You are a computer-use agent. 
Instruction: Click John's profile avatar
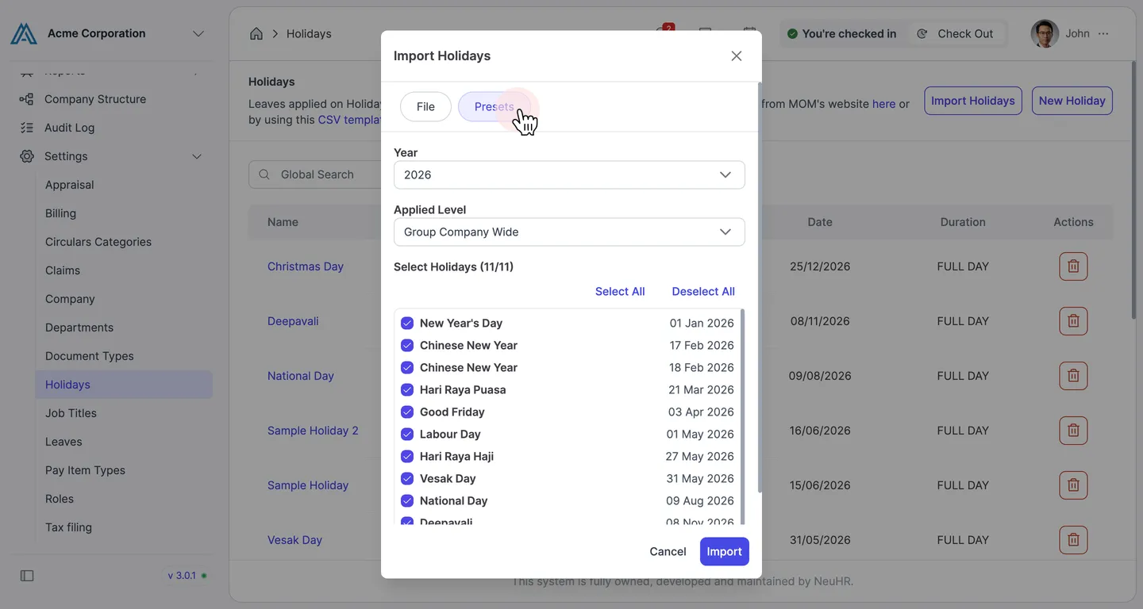(1045, 33)
